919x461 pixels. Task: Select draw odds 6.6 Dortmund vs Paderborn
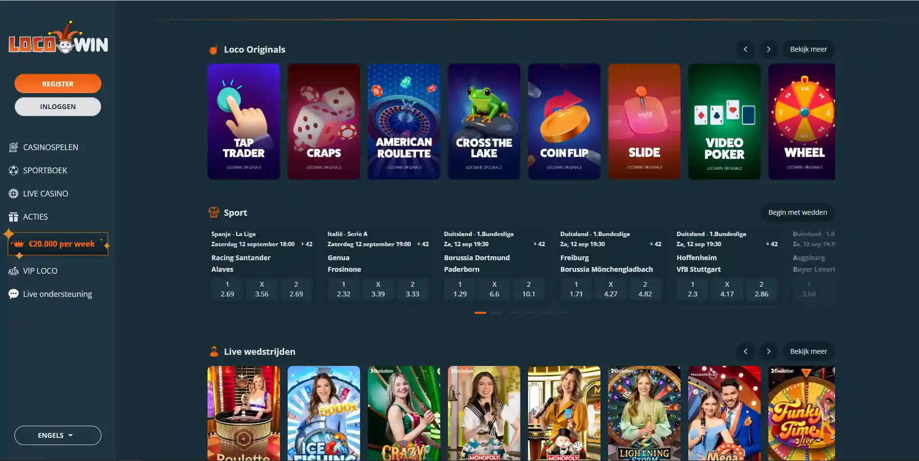click(x=494, y=289)
